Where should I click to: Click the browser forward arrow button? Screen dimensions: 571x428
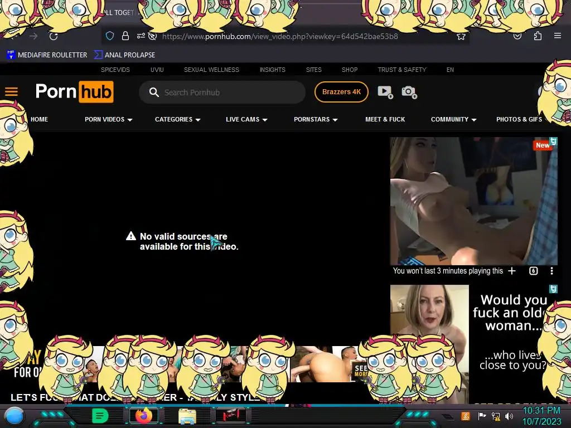(33, 36)
